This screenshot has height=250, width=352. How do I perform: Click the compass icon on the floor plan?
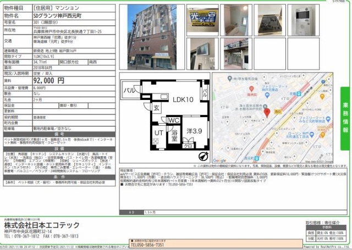[x=204, y=156]
